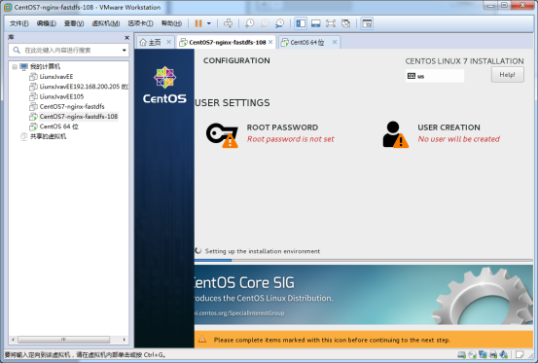Click the hard disk status bar icon

(x=462, y=354)
